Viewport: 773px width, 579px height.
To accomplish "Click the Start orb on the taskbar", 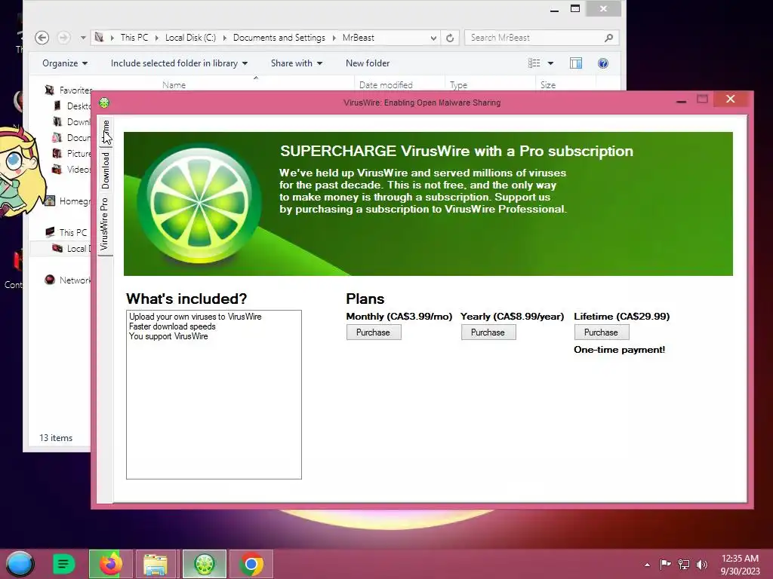I will pos(20,564).
